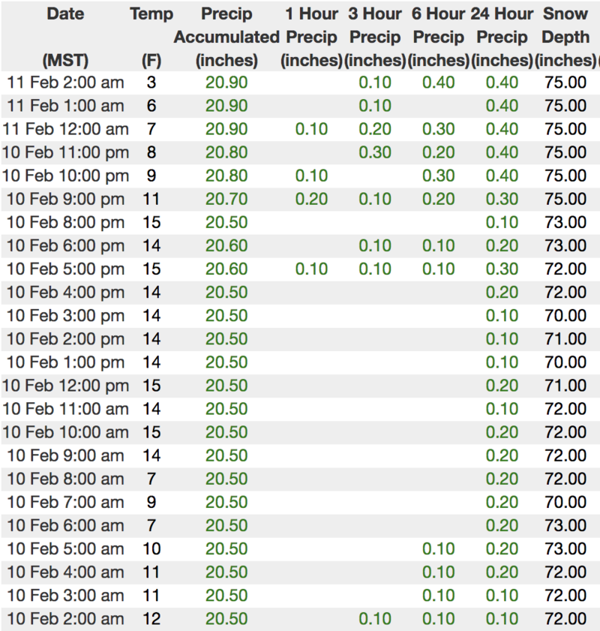This screenshot has height=631, width=600.
Task: Select snow depth 73.00 for 10 Feb 5:00 am
Action: click(565, 549)
